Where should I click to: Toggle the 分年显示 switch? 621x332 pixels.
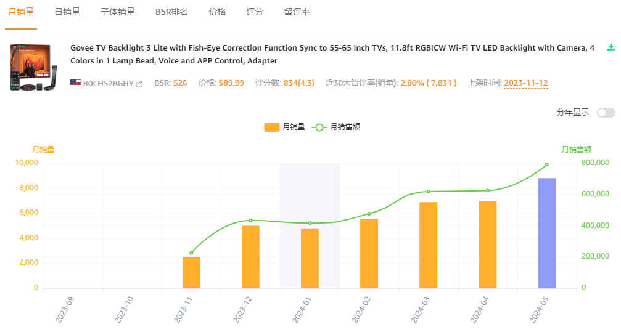point(606,113)
